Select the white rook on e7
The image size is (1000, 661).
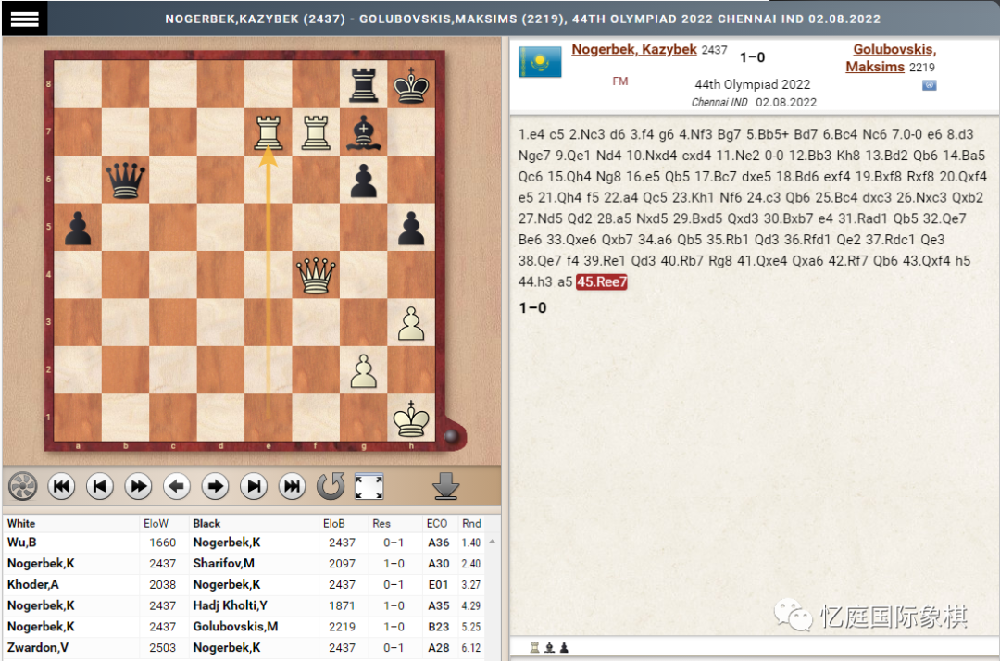point(268,132)
